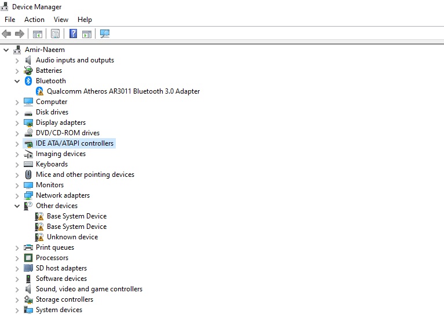Click the Storage controllers category icon
This screenshot has width=444, height=315.
tap(28, 299)
